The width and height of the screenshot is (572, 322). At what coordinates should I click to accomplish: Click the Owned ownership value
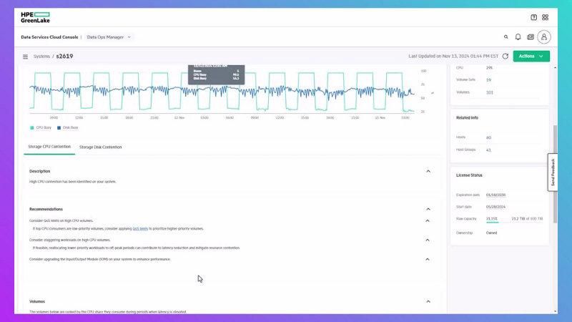(491, 233)
